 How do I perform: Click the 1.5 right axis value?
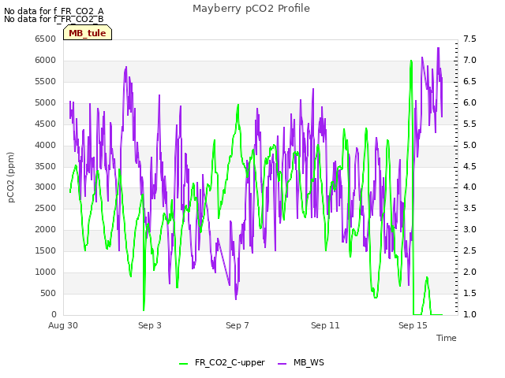click(469, 293)
